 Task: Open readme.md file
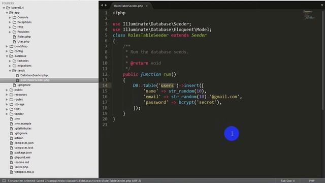coord(21,162)
